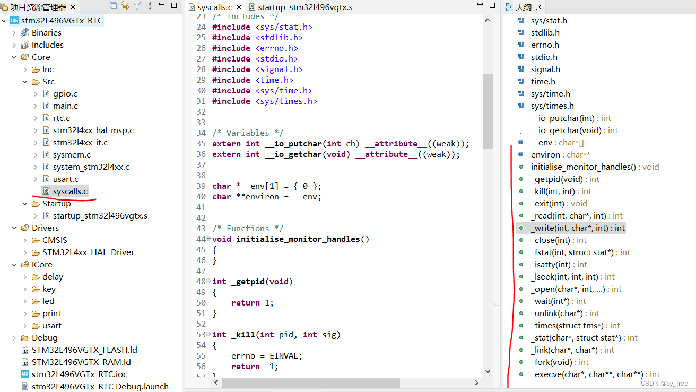Viewport: 696px width, 392px height.
Task: Select sysmem.c file
Action: (72, 155)
